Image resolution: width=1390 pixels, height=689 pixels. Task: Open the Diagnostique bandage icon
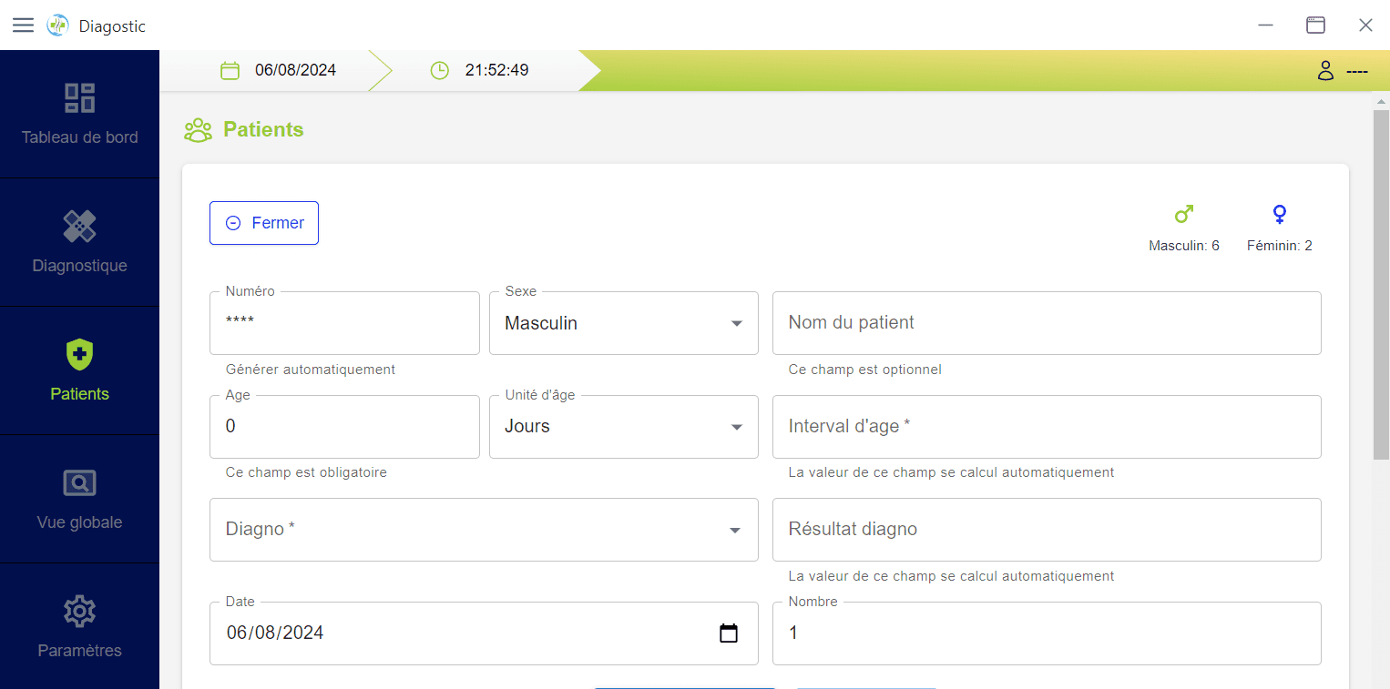pos(79,227)
